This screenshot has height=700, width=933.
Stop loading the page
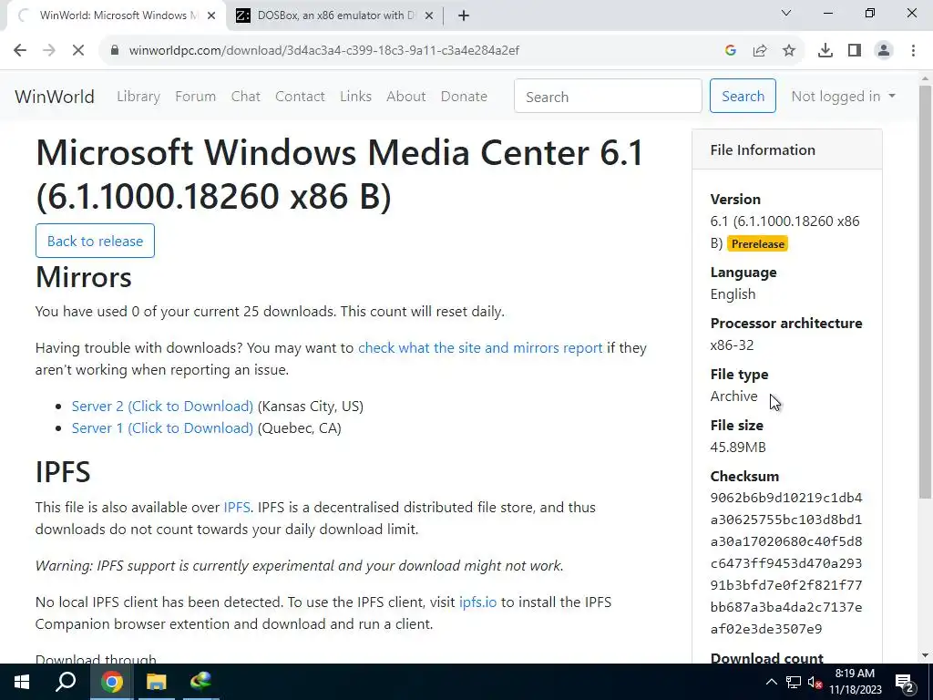(78, 51)
